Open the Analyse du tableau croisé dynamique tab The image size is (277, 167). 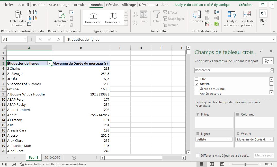tap(202, 5)
